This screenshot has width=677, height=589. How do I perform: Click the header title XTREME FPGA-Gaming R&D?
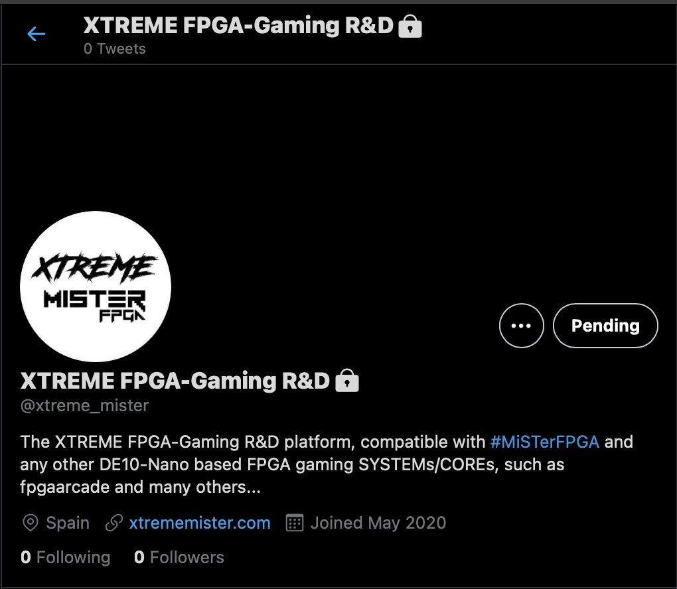point(238,25)
